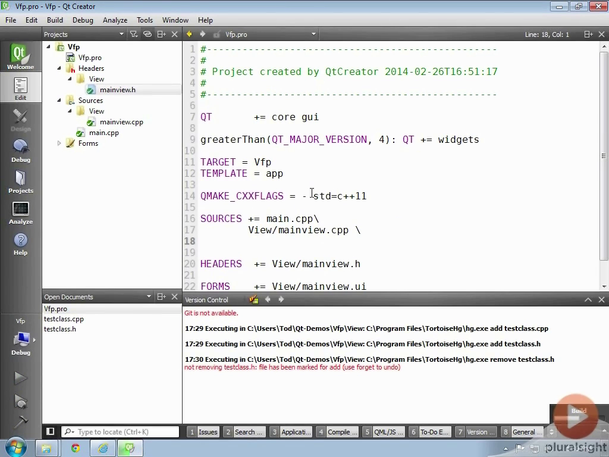Open the Window menu
The height and width of the screenshot is (457, 609).
tap(175, 20)
